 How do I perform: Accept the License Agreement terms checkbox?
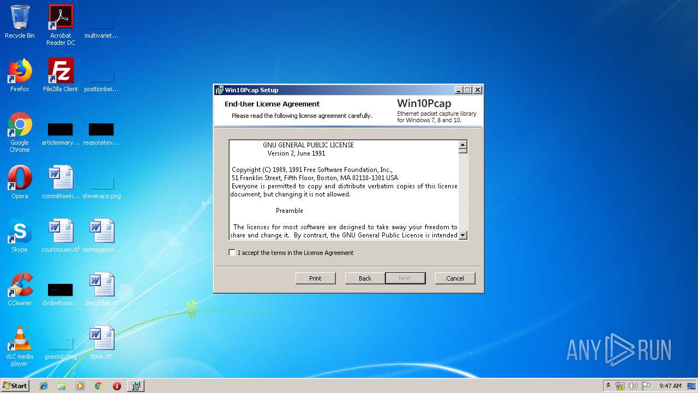232,253
